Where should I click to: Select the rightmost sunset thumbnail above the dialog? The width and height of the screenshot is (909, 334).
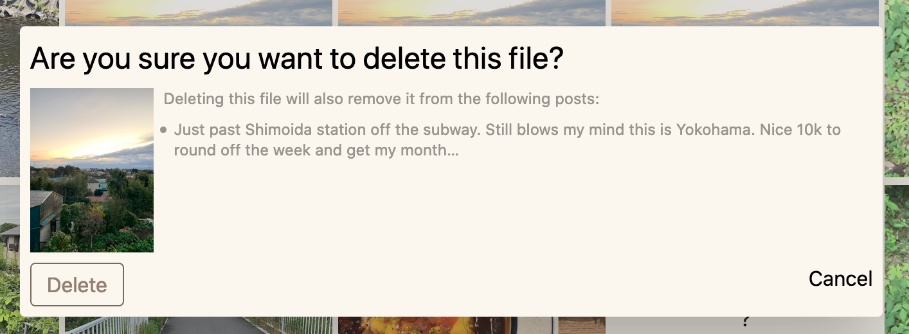(x=744, y=13)
